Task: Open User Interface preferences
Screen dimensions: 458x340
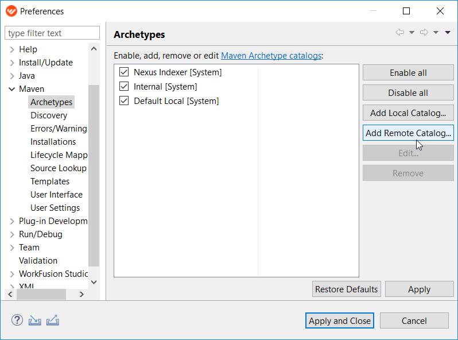Action: pos(56,195)
